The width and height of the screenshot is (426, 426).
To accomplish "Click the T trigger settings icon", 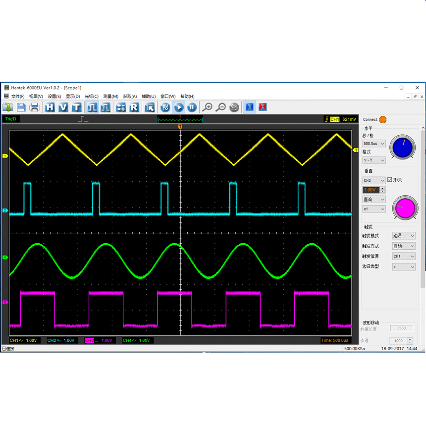I will click(76, 107).
